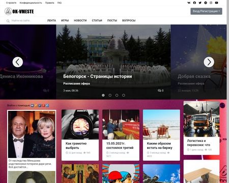Open the wooden table thumbnail
Viewport: 229px width, 183px height.
tap(202, 171)
